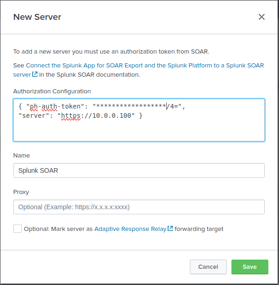
Task: Click the closing brace in the configuration
Action: coord(141,115)
